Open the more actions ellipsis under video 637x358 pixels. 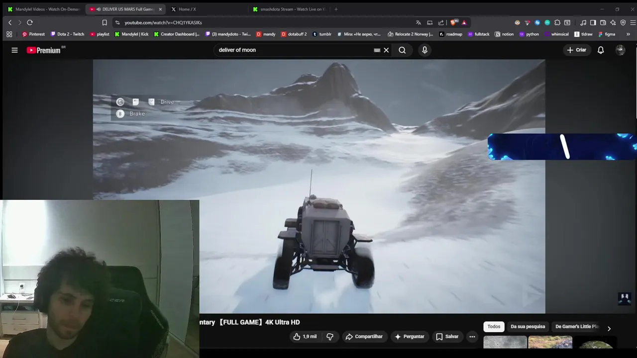pyautogui.click(x=472, y=337)
